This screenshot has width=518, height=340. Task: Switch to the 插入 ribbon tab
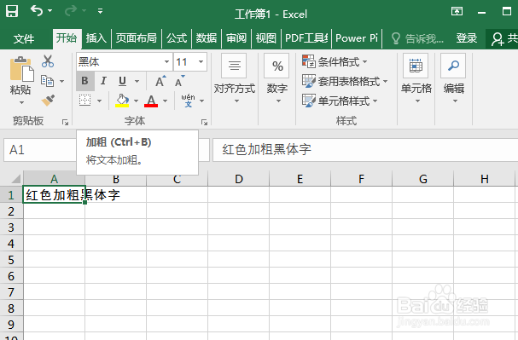[x=96, y=38]
